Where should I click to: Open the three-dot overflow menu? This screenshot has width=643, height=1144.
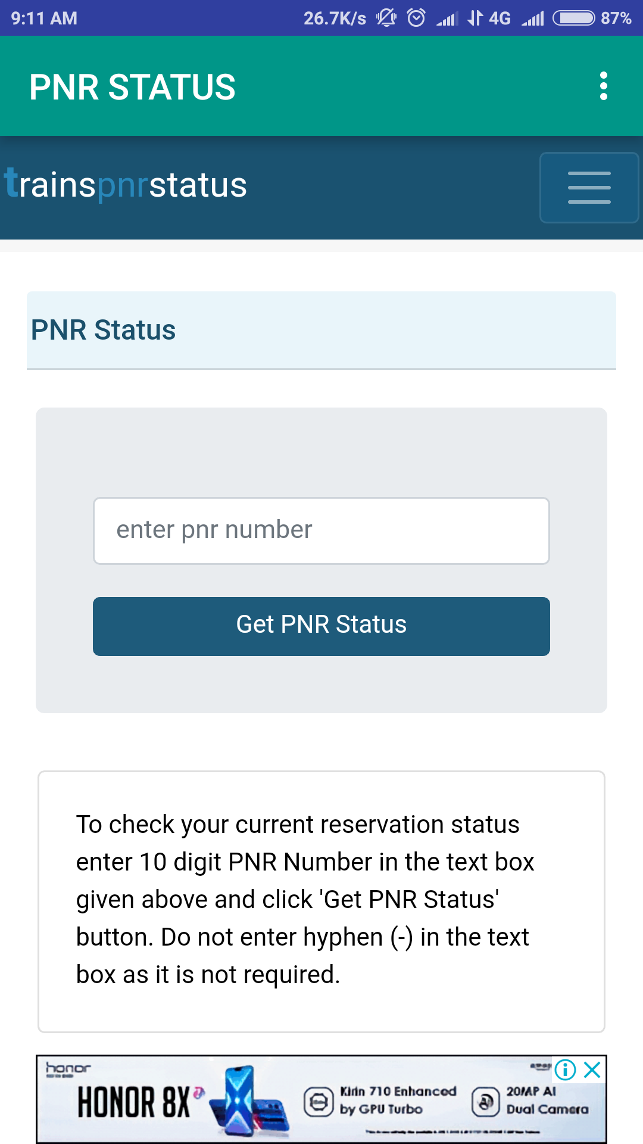click(604, 86)
